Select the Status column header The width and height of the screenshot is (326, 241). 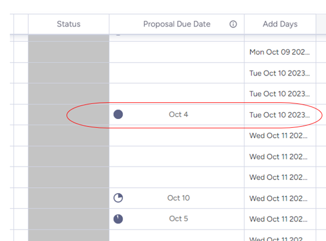(x=68, y=24)
